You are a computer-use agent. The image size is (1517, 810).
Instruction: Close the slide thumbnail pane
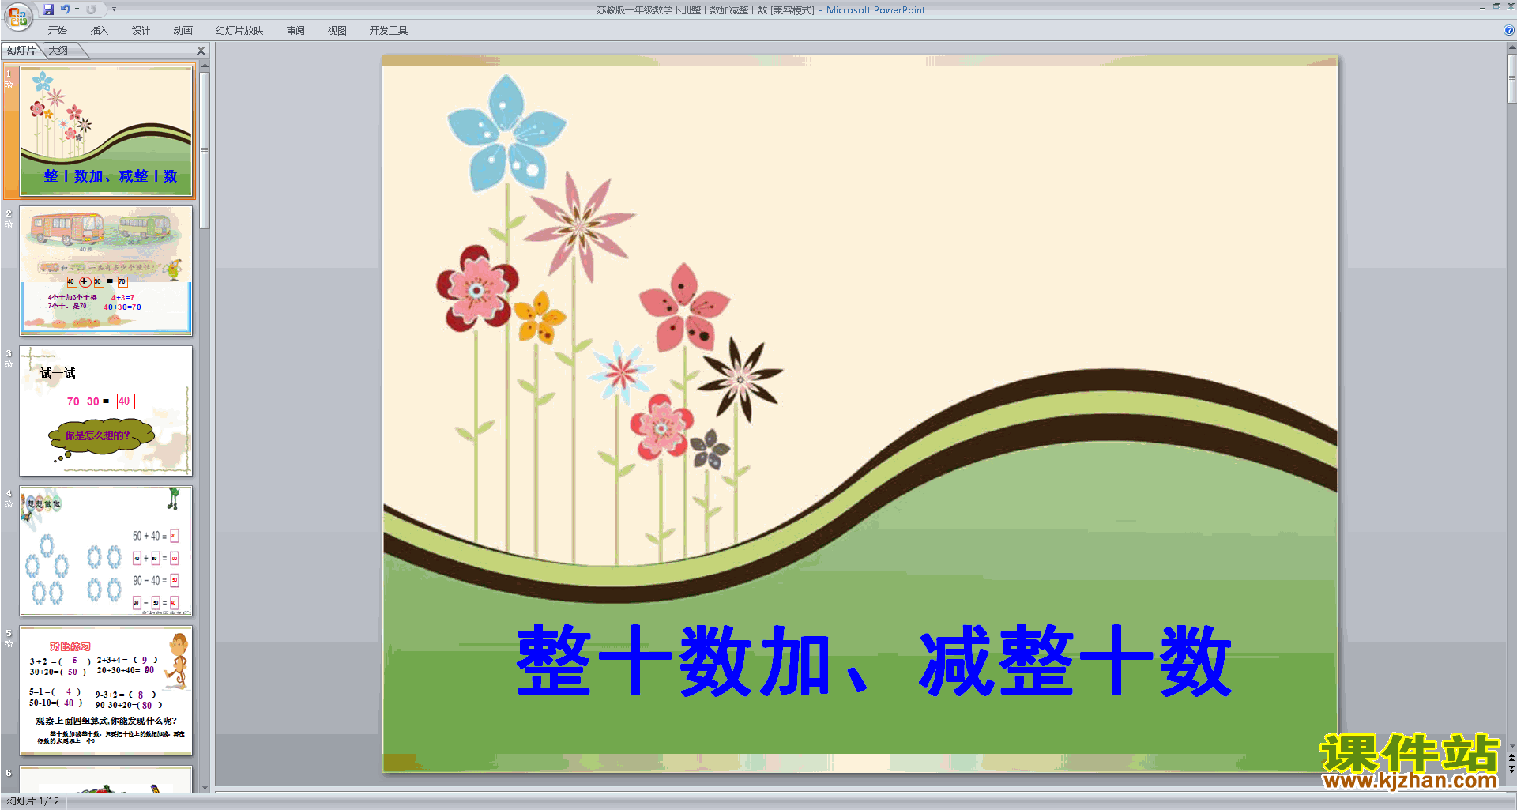pyautogui.click(x=201, y=51)
